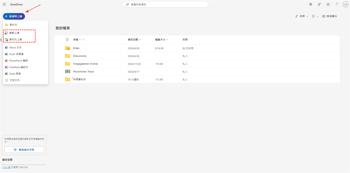Click the 購買儲存空間 button
This screenshot has width=350, height=173.
24,150
